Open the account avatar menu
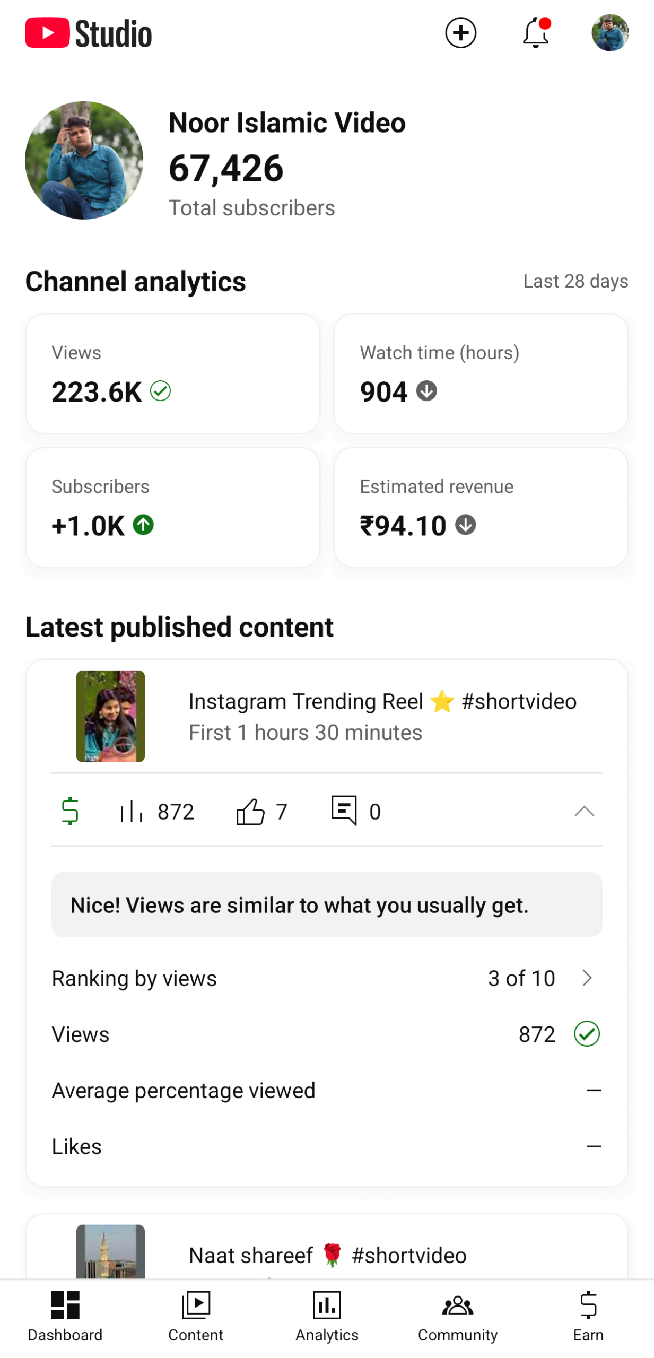Screen dimensions: 654x1358 [609, 33]
